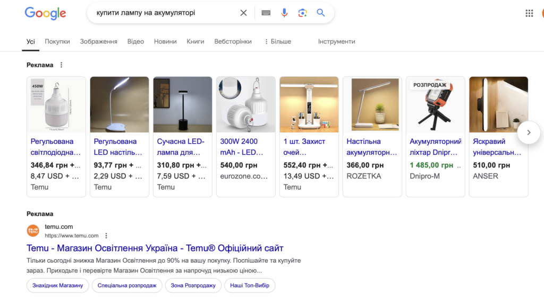This screenshot has height=301, width=544.
Task: Select the Усі tab
Action: point(30,41)
